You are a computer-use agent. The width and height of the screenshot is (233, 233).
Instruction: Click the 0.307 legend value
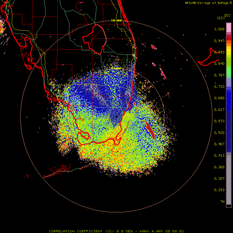point(219,179)
